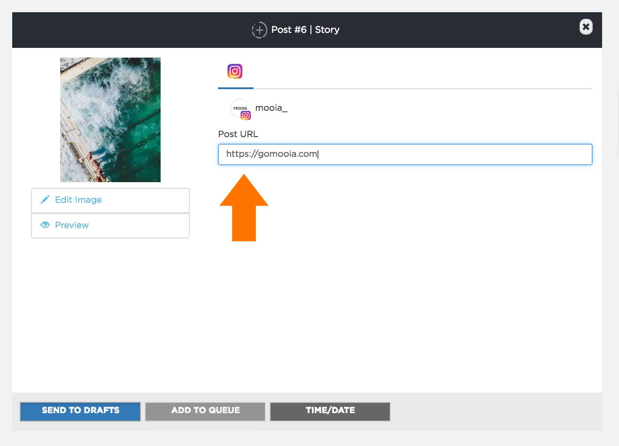Send the post to Drafts
This screenshot has width=619, height=446.
pyautogui.click(x=80, y=410)
